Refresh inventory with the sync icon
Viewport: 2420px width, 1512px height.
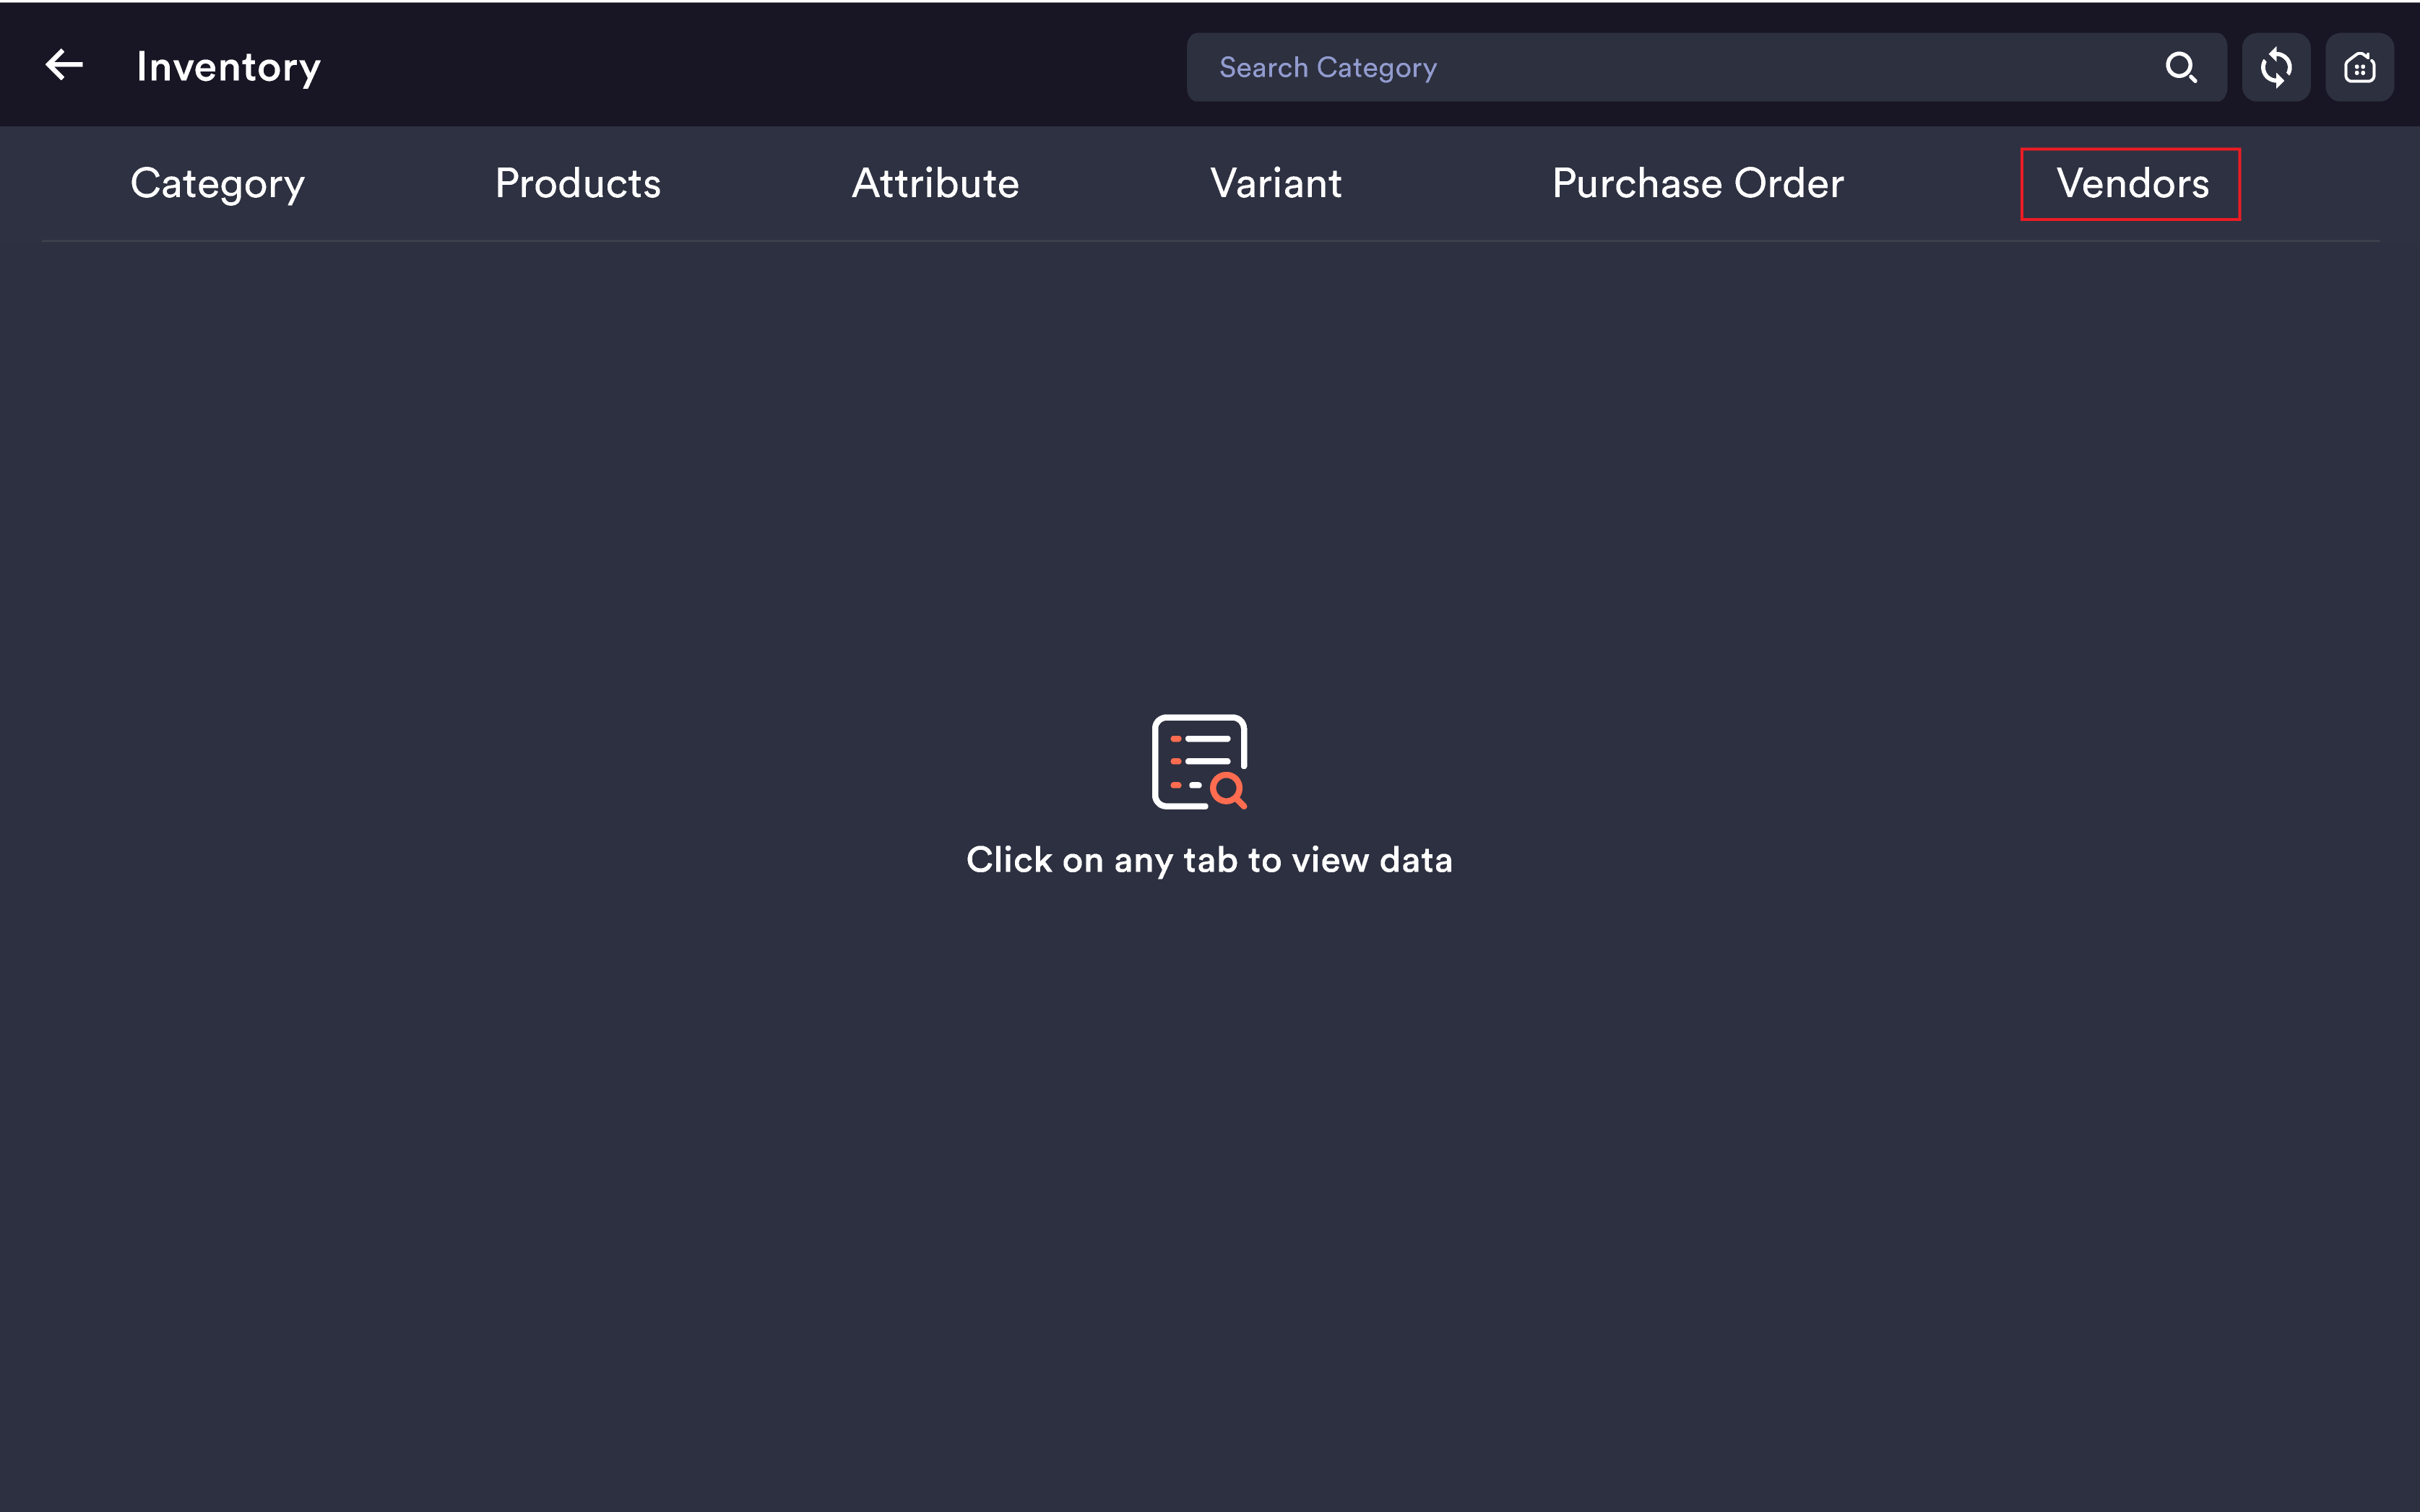click(x=2276, y=68)
